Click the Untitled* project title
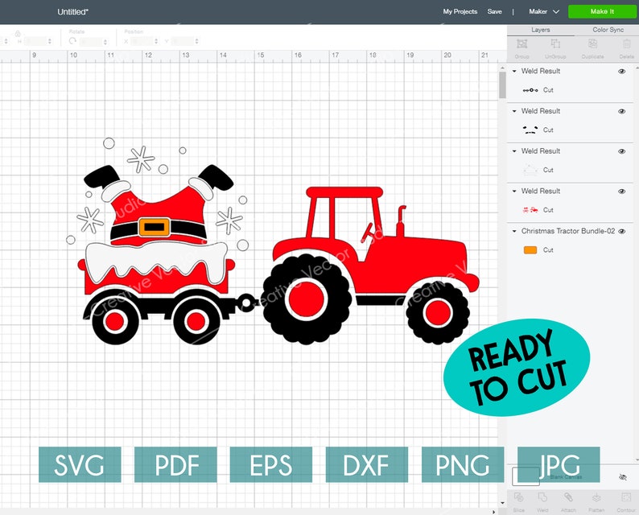 pos(72,12)
